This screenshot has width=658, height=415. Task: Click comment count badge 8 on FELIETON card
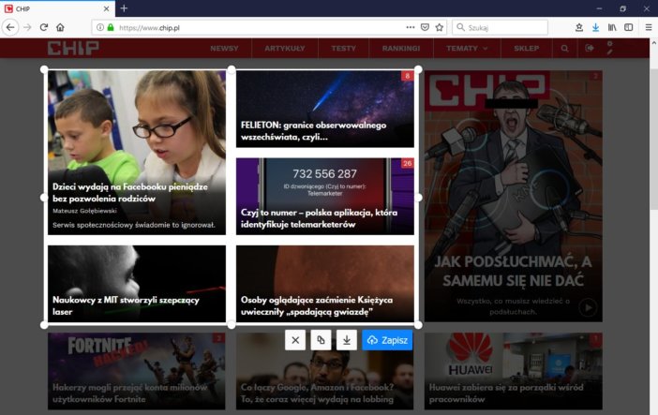[407, 76]
